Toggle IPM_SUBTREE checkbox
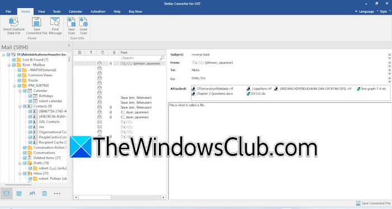The height and width of the screenshot is (209, 392). [20, 86]
